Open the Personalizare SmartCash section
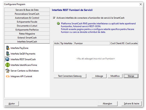Screen dimensions: 146x110 pyautogui.click(x=27, y=14)
